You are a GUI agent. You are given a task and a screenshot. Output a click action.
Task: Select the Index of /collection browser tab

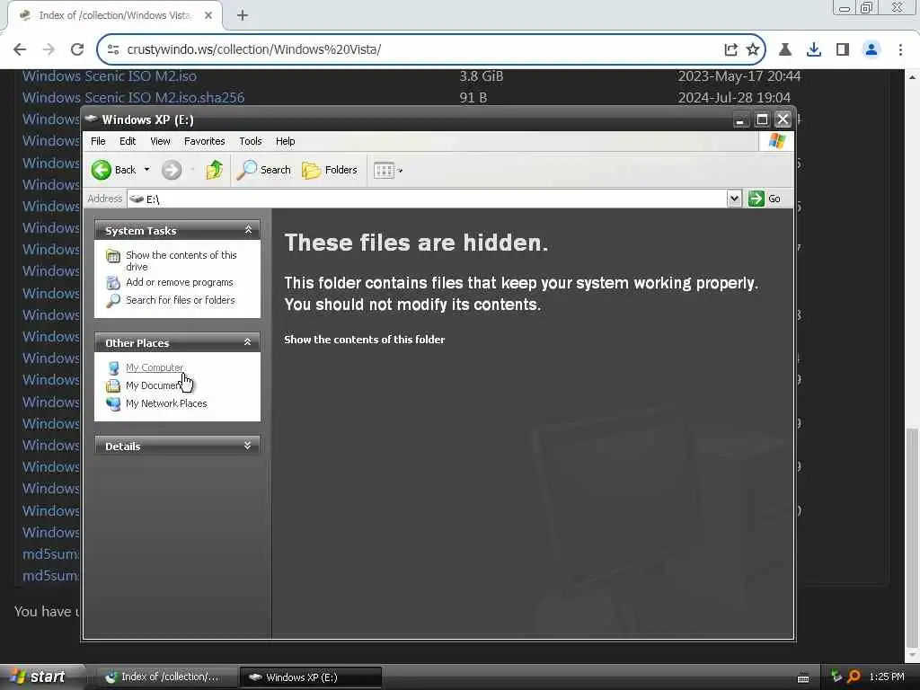click(x=114, y=15)
